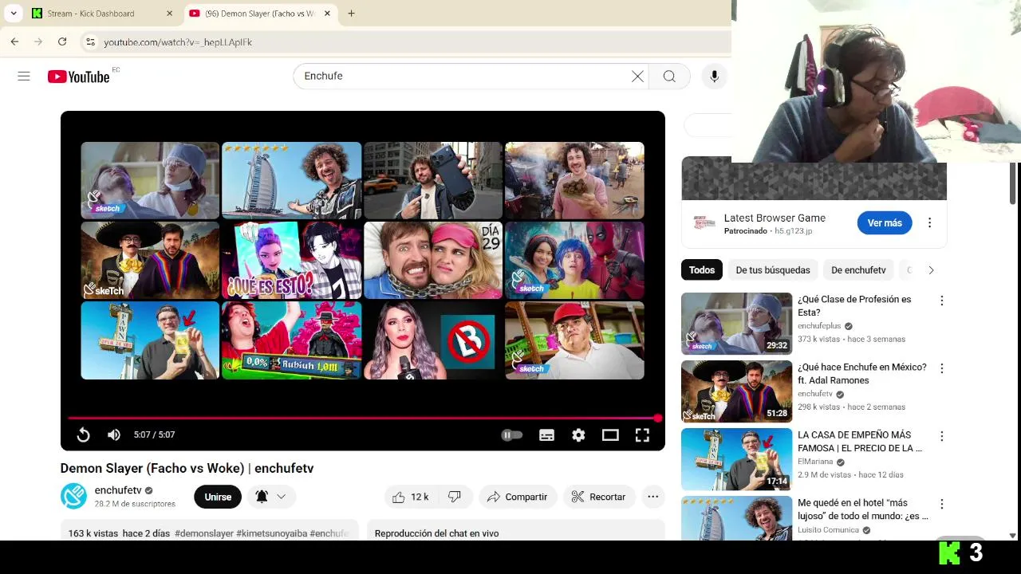Go to YouTube home via logo
Image resolution: width=1021 pixels, height=574 pixels.
tap(78, 77)
